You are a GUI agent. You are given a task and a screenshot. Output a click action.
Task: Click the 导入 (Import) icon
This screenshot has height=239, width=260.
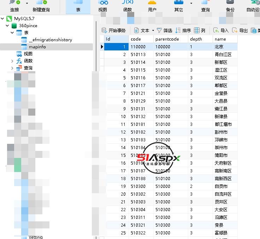216,31
